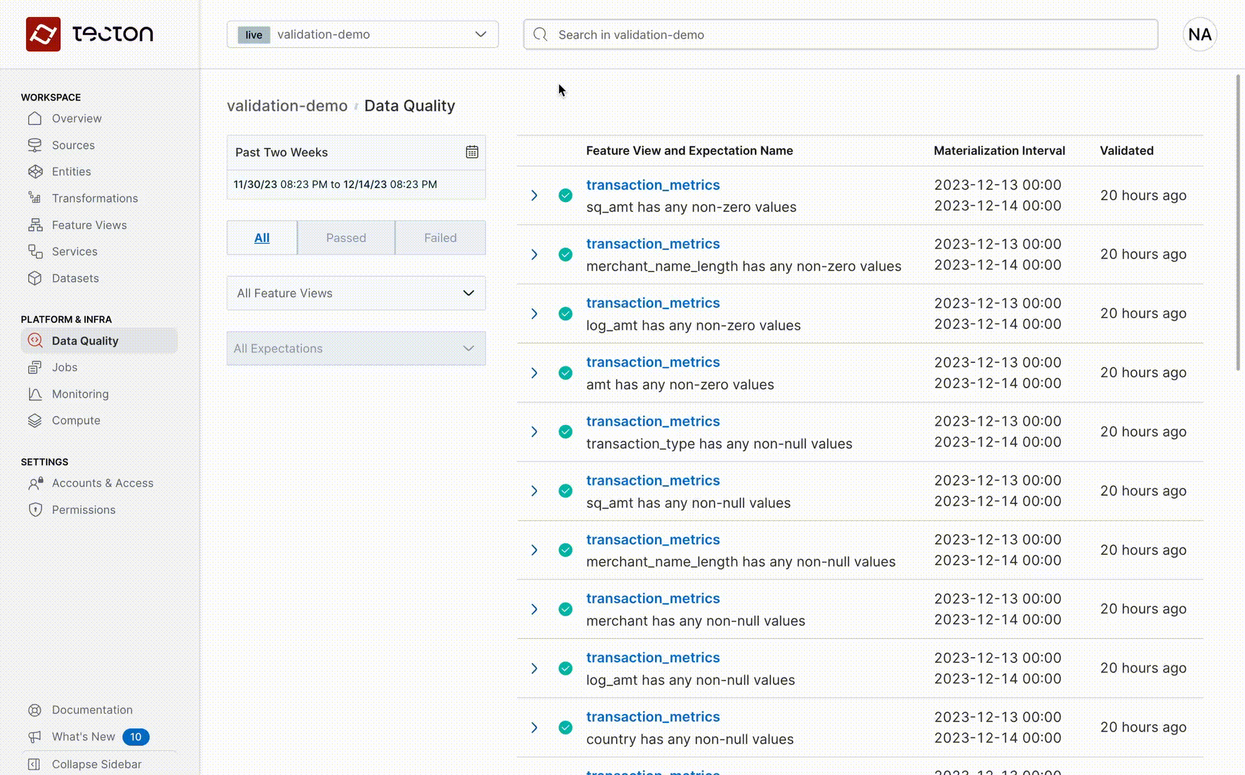This screenshot has width=1245, height=775.
Task: Click the Entities icon in sidebar
Action: pos(35,172)
